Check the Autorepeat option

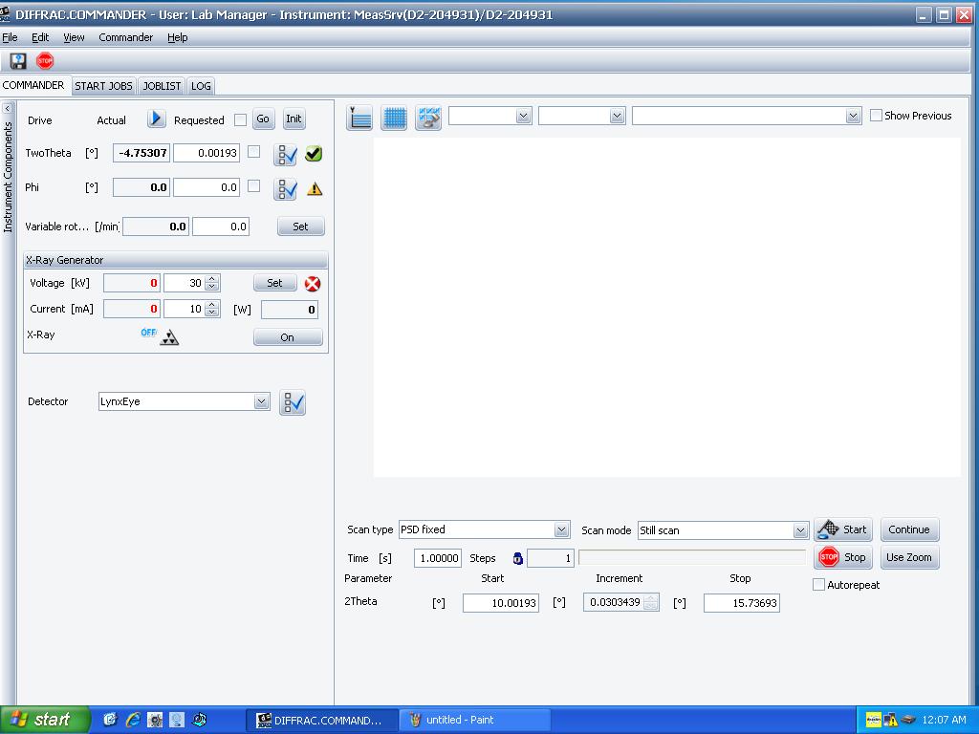tap(818, 585)
